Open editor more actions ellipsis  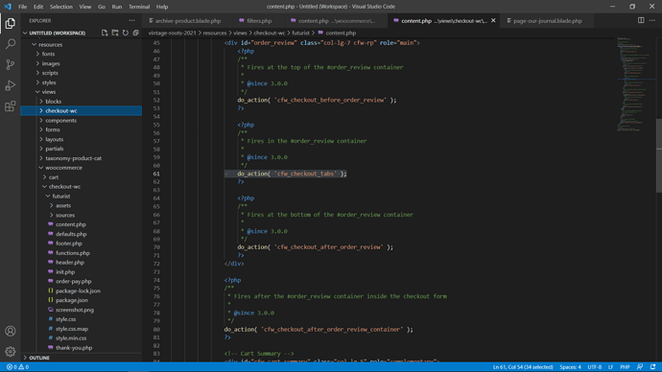pyautogui.click(x=652, y=21)
